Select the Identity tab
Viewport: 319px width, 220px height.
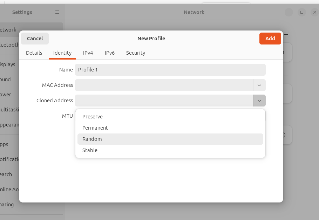click(62, 53)
